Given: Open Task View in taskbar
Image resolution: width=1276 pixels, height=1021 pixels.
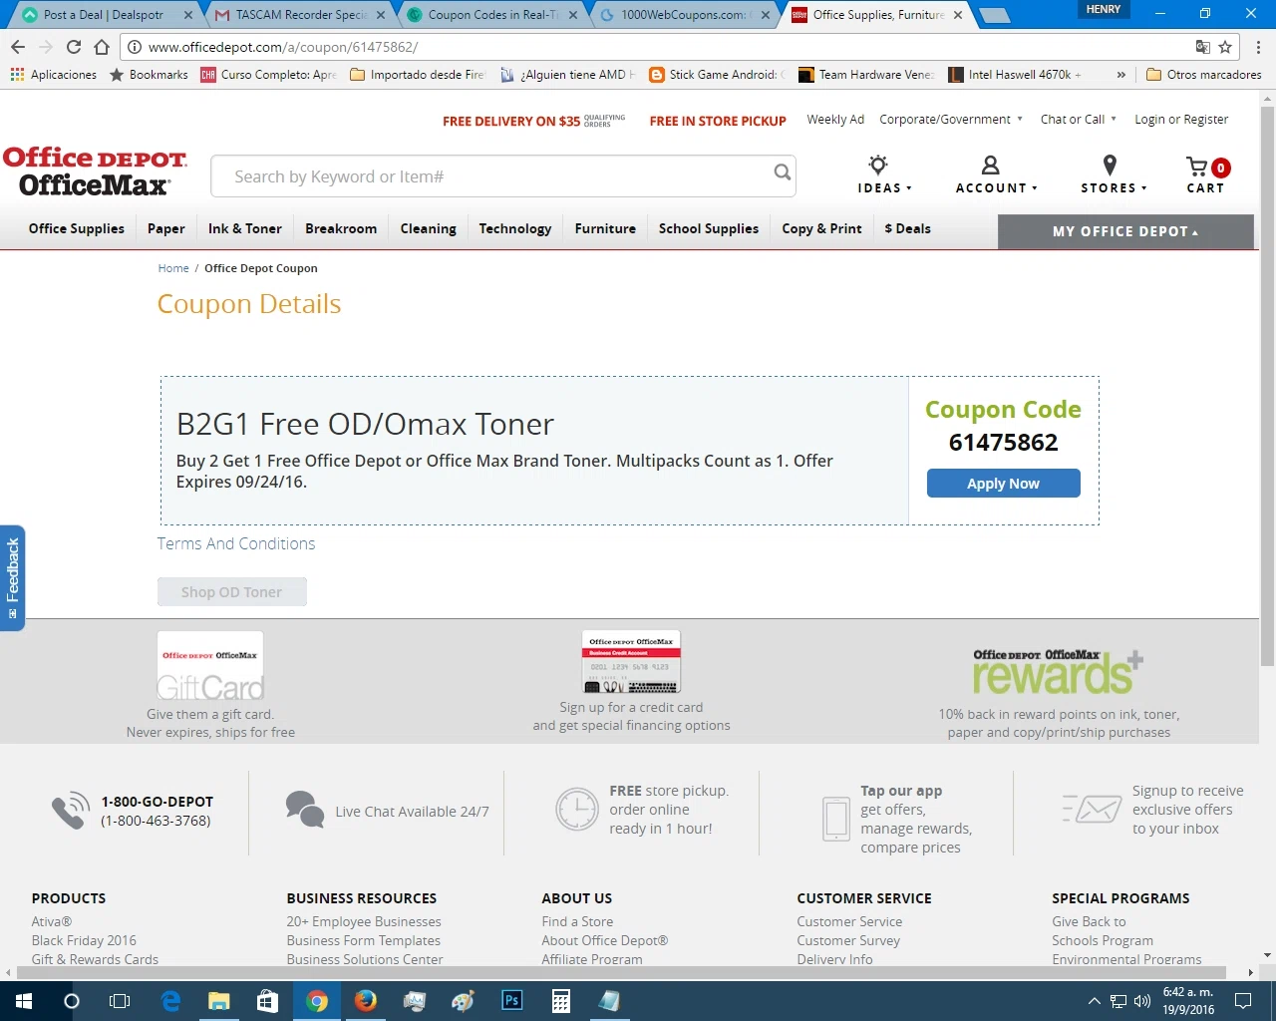Looking at the screenshot, I should point(120,1001).
